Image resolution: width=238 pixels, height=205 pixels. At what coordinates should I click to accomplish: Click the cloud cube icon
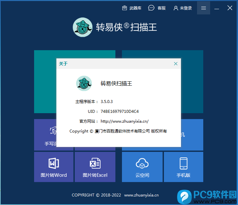(x=142, y=163)
